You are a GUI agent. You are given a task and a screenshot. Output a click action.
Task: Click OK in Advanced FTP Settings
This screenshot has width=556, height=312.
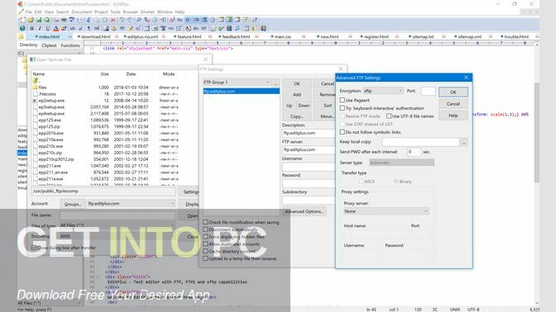[x=453, y=92]
